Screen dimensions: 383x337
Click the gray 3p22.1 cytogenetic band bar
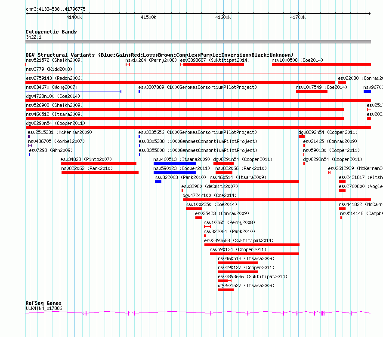pyautogui.click(x=198, y=42)
